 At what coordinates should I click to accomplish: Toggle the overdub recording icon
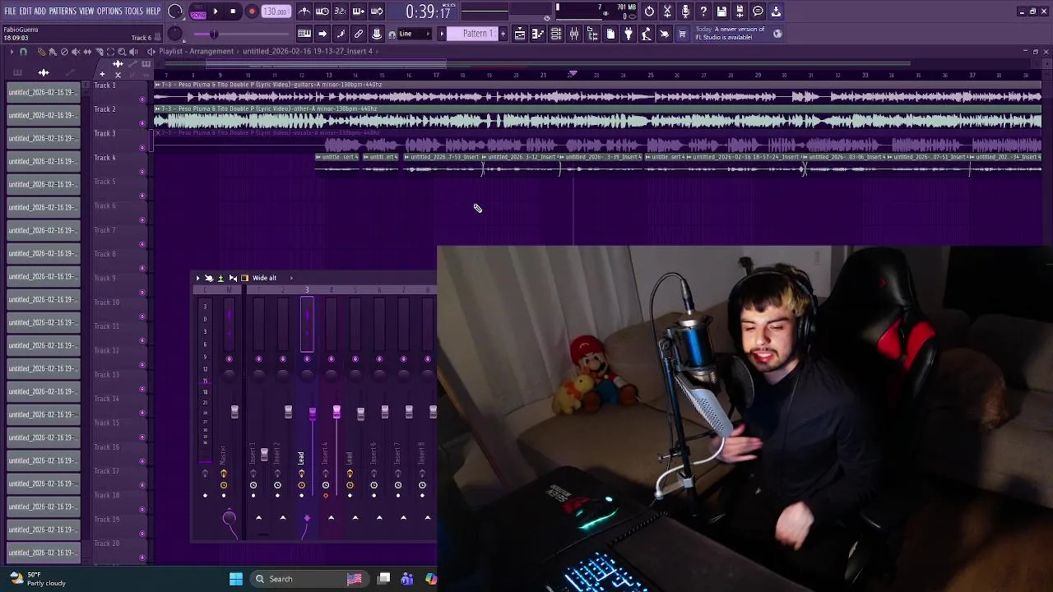coord(359,12)
